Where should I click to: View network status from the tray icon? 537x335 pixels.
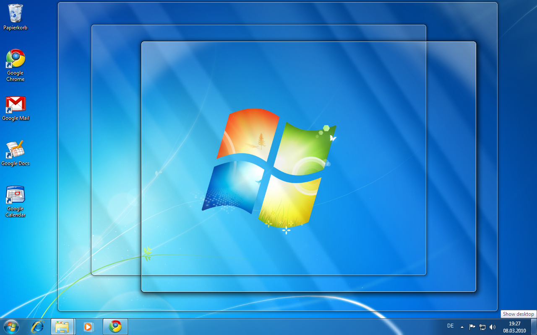pos(482,326)
